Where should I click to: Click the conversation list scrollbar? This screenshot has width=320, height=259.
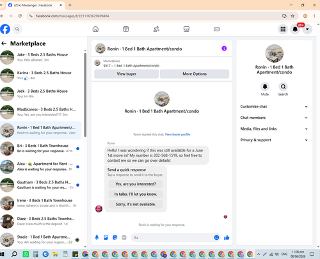coord(85,95)
